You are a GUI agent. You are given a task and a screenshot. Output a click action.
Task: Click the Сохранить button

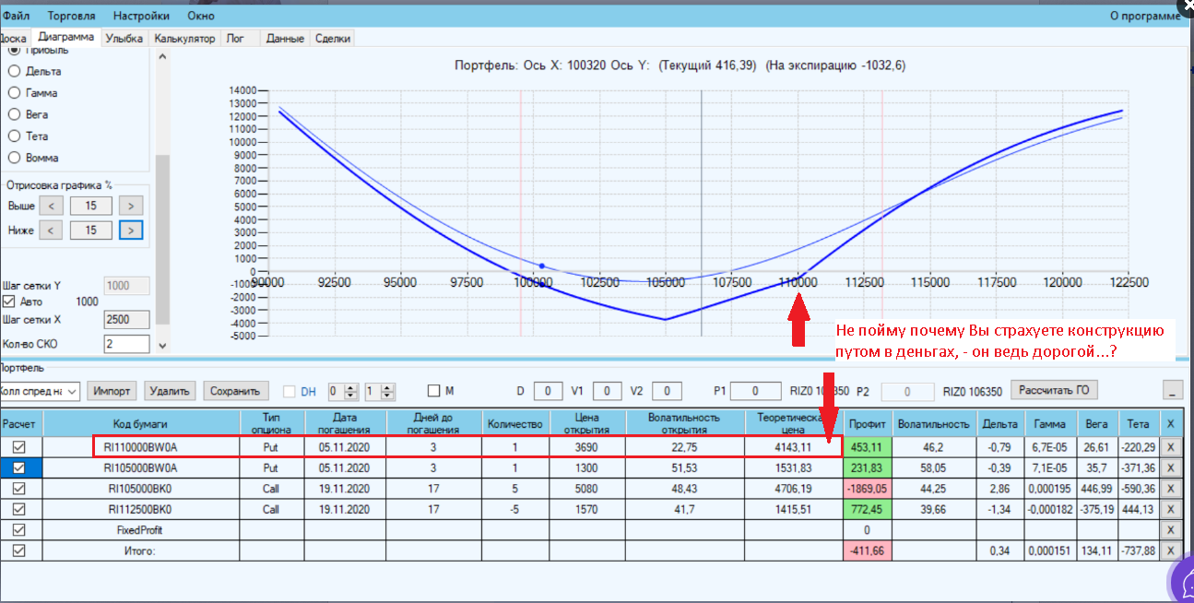[x=237, y=391]
